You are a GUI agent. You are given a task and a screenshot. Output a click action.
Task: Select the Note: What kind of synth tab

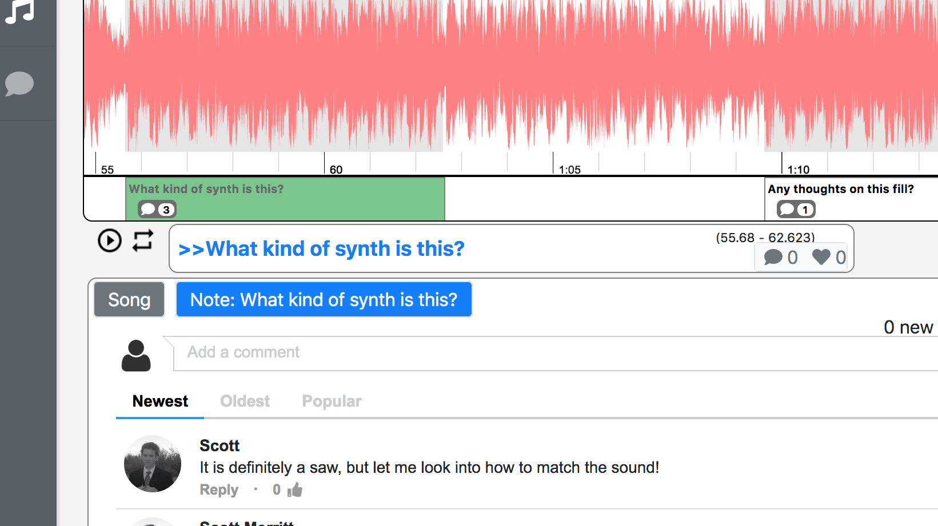point(324,299)
